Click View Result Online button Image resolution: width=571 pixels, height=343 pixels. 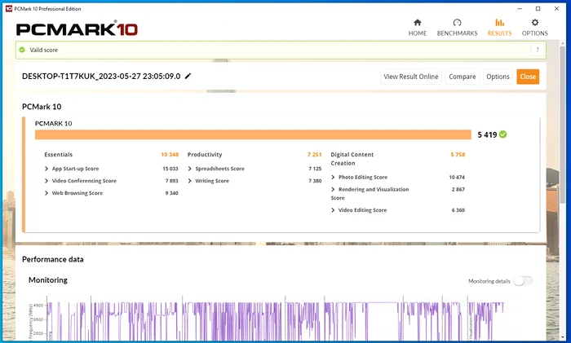pos(411,77)
